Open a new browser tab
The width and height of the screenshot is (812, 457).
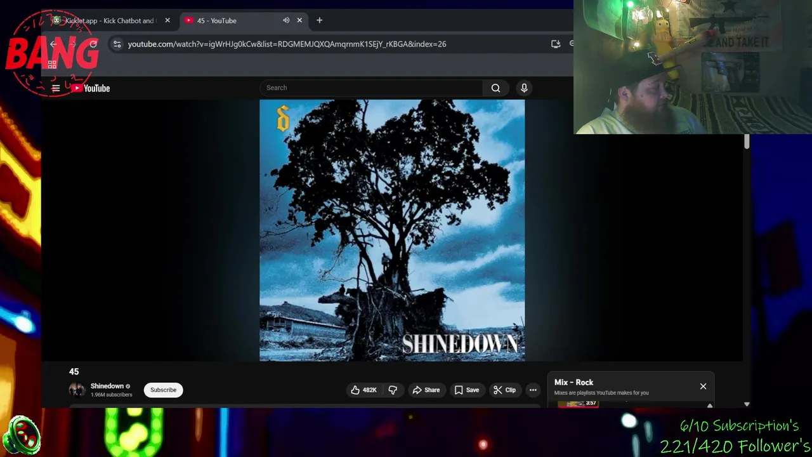click(x=319, y=20)
